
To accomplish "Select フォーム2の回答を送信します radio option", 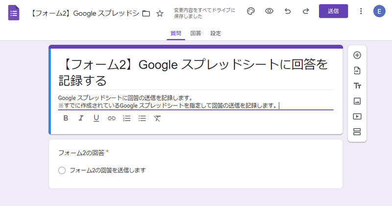I will click(62, 171).
